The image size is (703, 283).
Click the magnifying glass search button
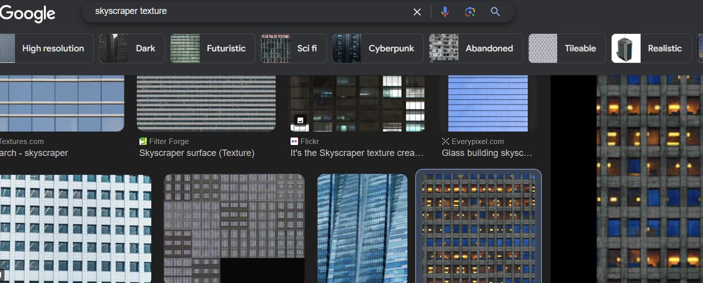point(495,12)
